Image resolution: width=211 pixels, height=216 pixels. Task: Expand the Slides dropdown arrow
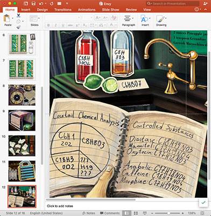coord(39,18)
